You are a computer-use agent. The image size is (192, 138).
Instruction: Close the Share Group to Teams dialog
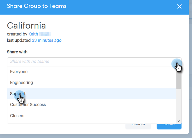click(x=179, y=6)
